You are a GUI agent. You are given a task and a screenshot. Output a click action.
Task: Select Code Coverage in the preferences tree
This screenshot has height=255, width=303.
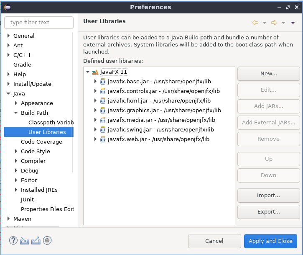41,142
